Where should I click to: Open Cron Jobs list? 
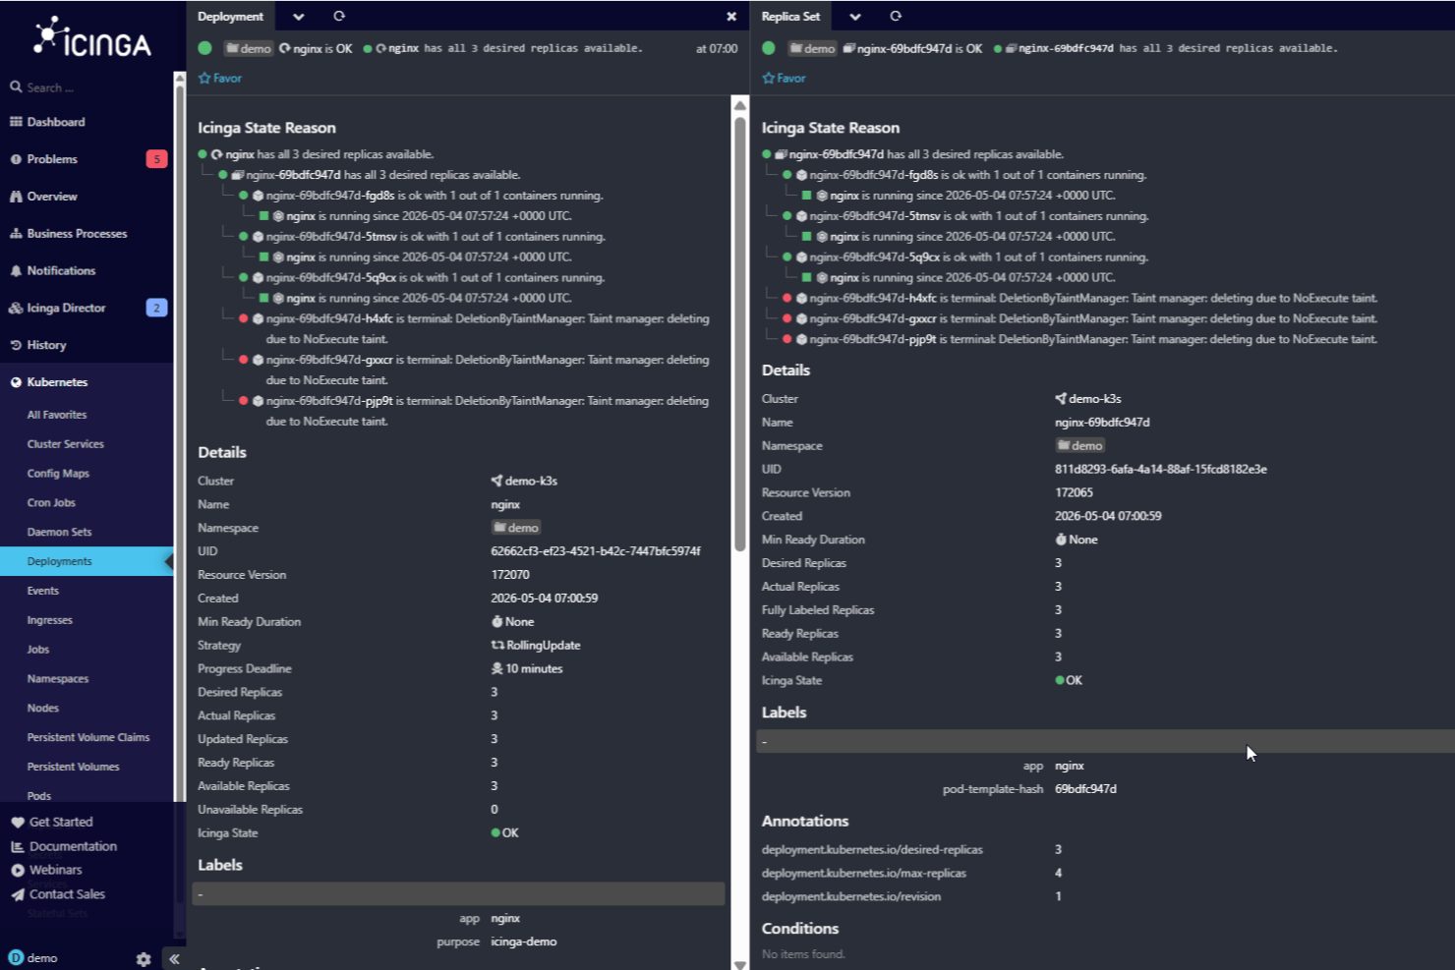coord(51,502)
